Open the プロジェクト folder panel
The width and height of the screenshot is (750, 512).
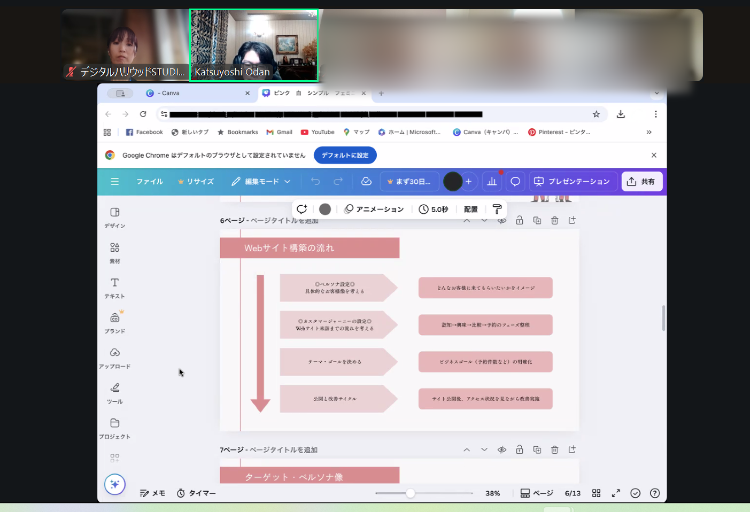point(114,428)
